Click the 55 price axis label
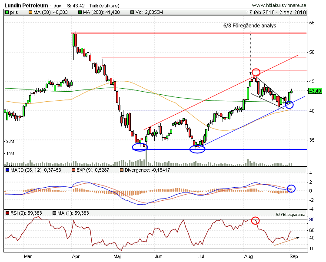The width and height of the screenshot is (326, 262). (312, 23)
